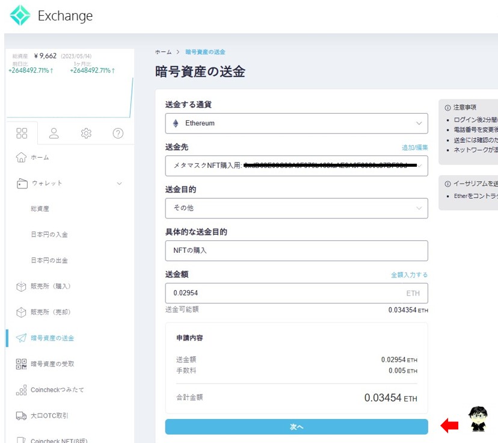
Task: Click info icon beside イーサリアムを送
Action: [x=448, y=184]
